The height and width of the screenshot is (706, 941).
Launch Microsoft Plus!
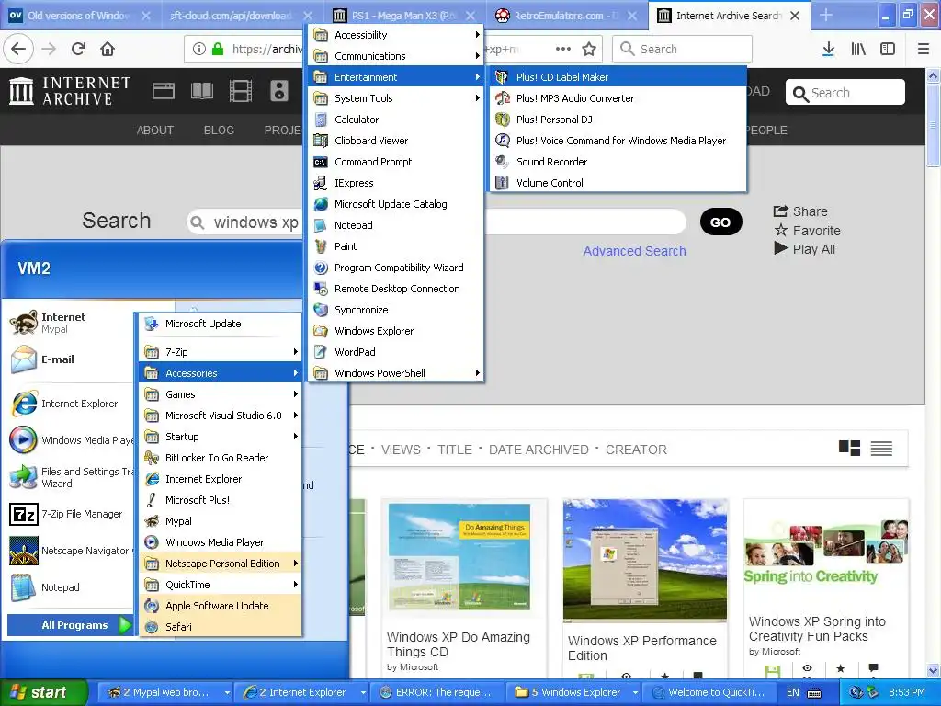click(x=221, y=500)
